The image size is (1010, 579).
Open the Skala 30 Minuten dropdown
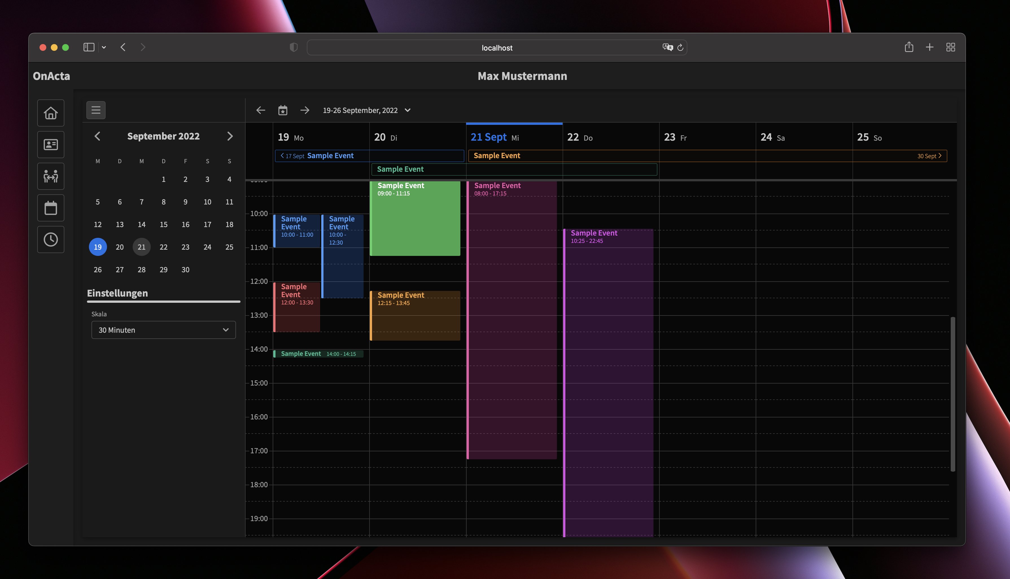[x=163, y=330]
